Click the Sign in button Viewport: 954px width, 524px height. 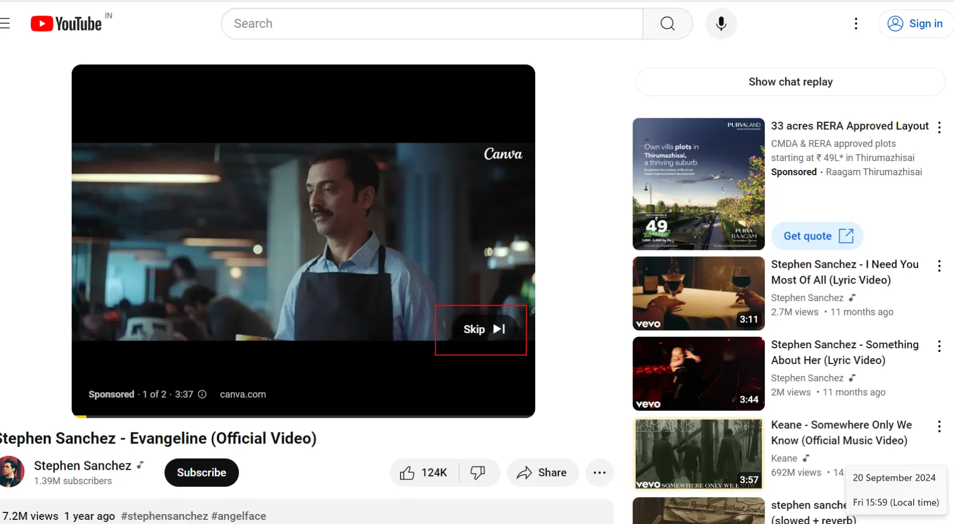tap(916, 24)
